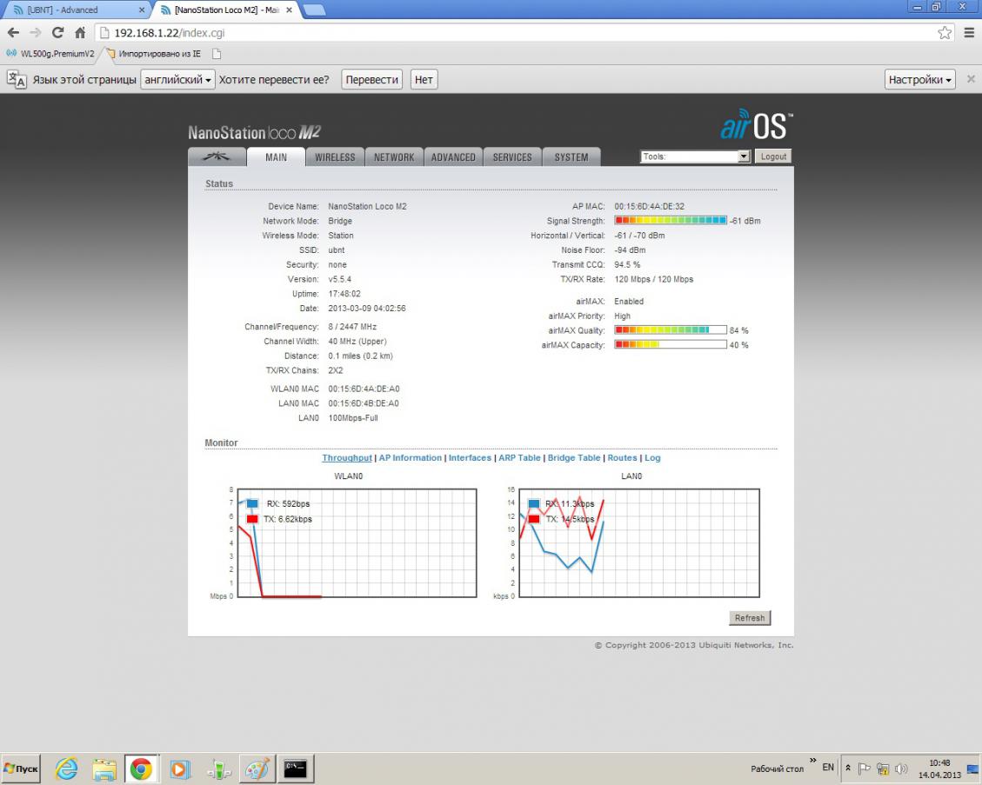
Task: Open the WIRELESS tab
Action: 335,157
